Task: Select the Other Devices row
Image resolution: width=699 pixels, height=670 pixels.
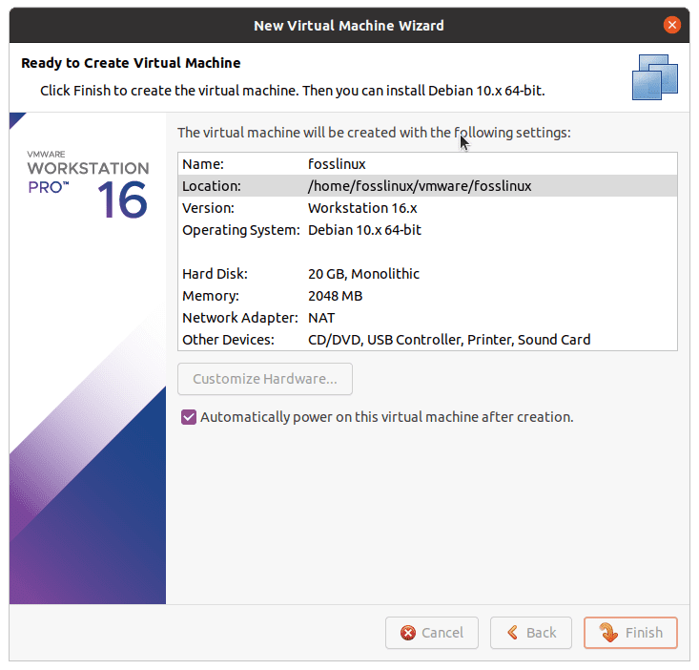Action: (x=427, y=340)
